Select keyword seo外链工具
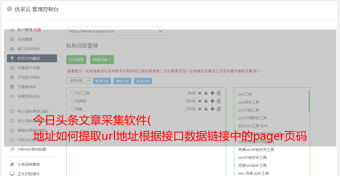Screen dimensions: 340x176 249,110
